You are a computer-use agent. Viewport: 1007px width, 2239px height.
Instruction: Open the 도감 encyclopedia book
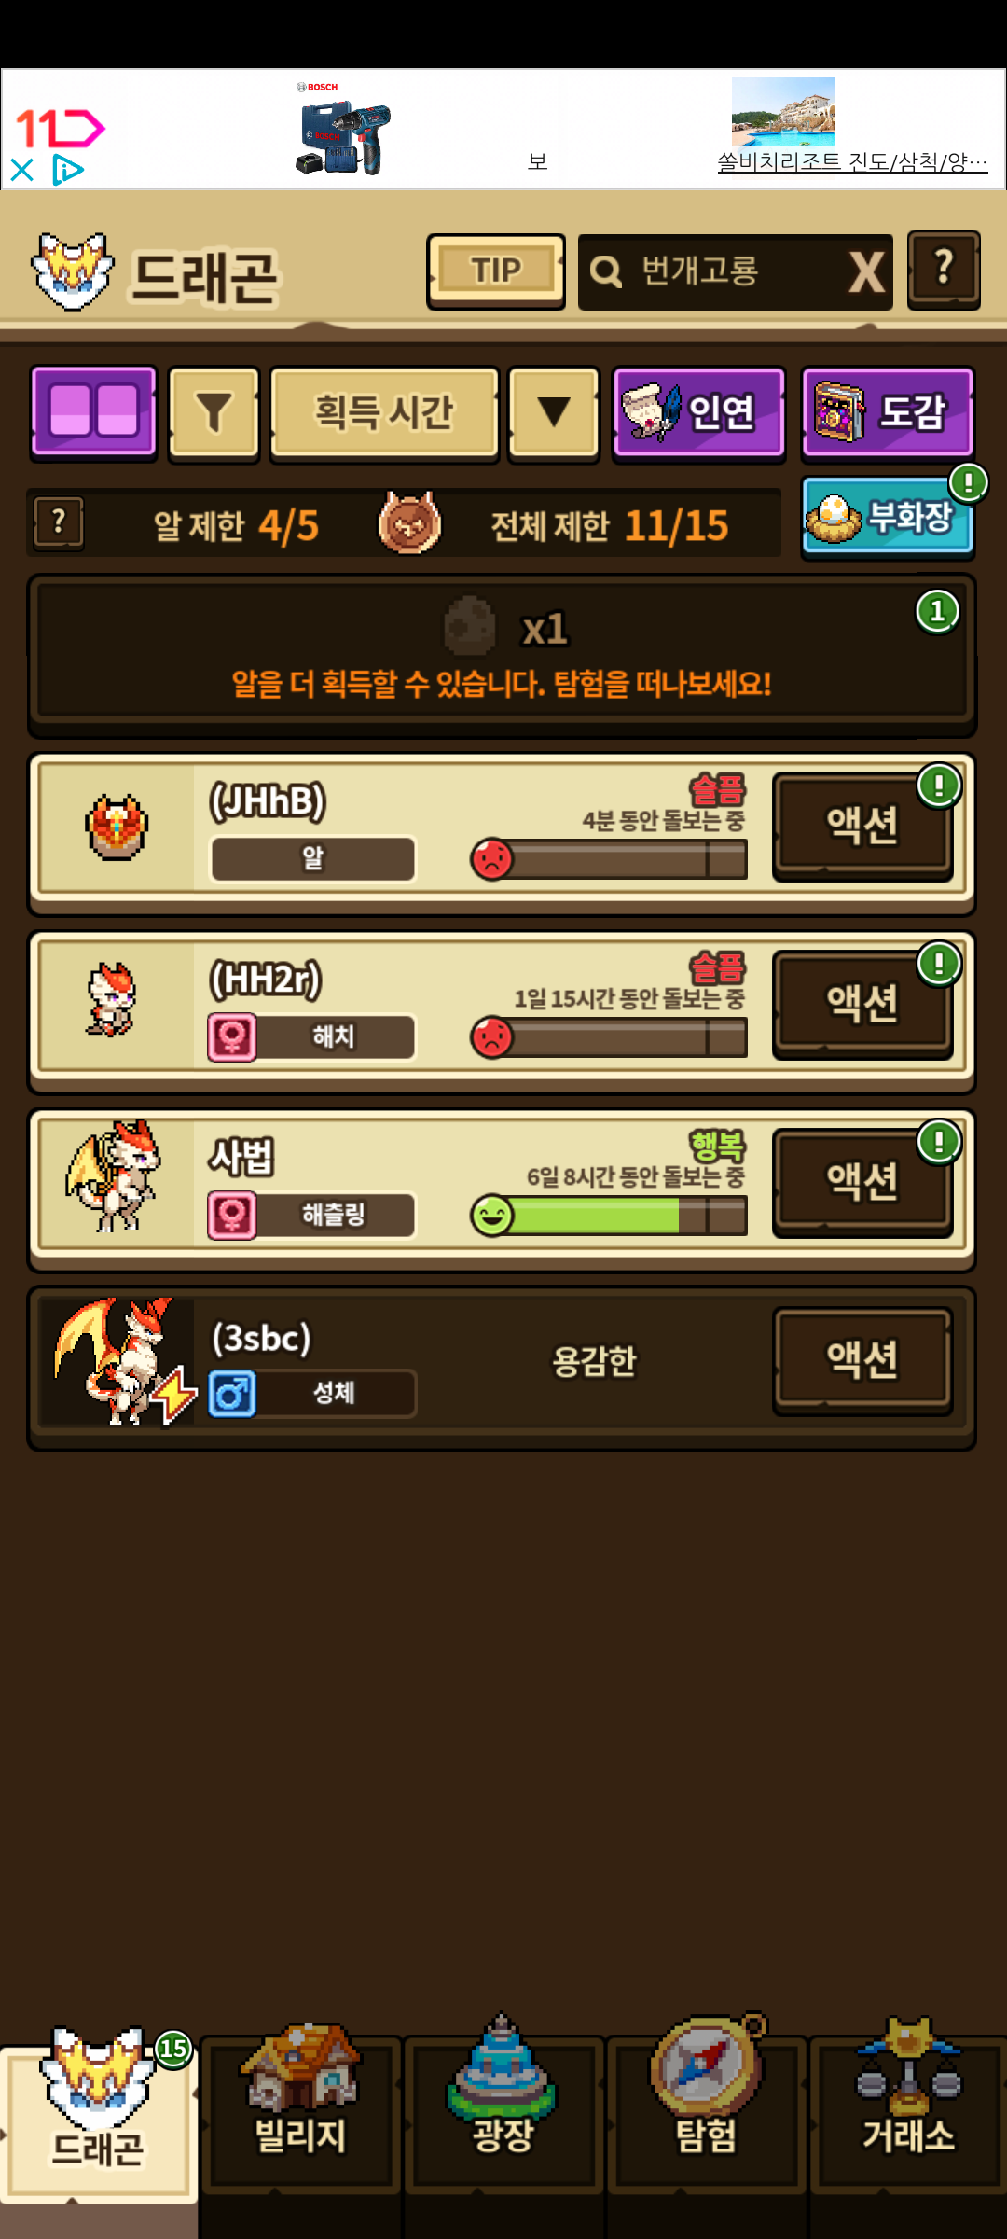888,412
